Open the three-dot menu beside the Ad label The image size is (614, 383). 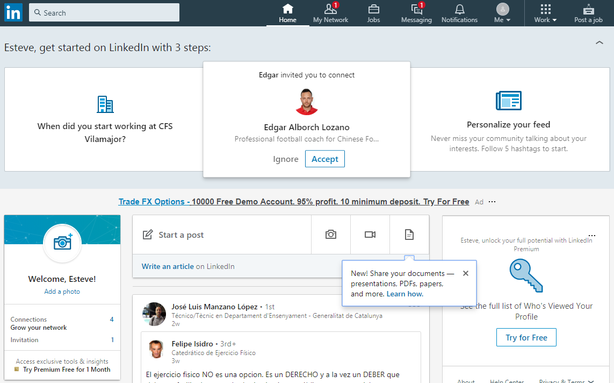click(492, 202)
